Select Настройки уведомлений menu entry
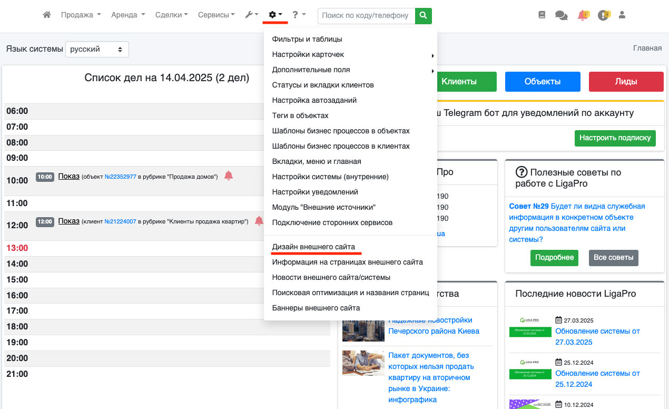Image resolution: width=669 pixels, height=409 pixels. click(315, 192)
